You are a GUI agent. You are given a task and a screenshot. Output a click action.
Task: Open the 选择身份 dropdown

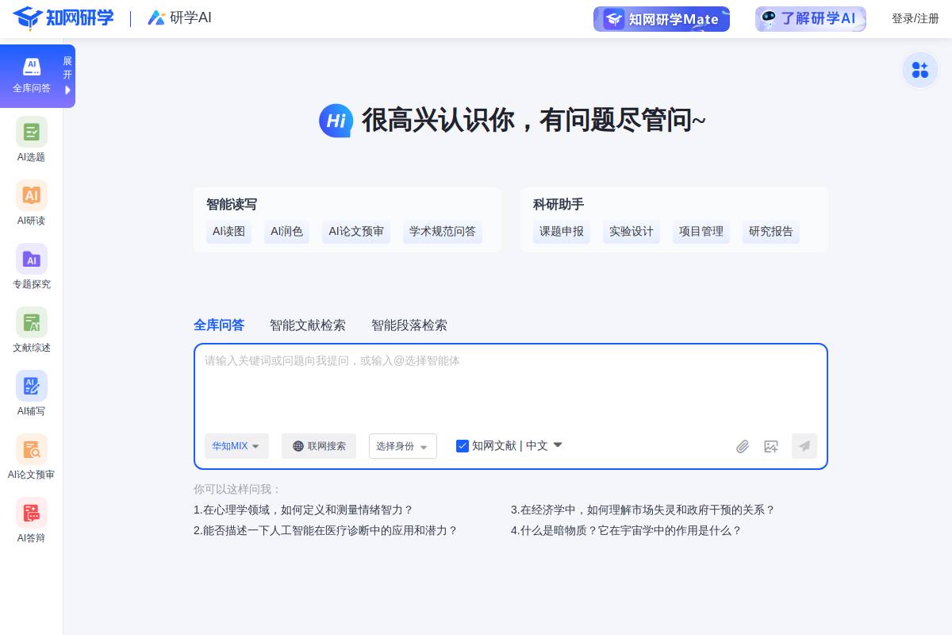[403, 446]
